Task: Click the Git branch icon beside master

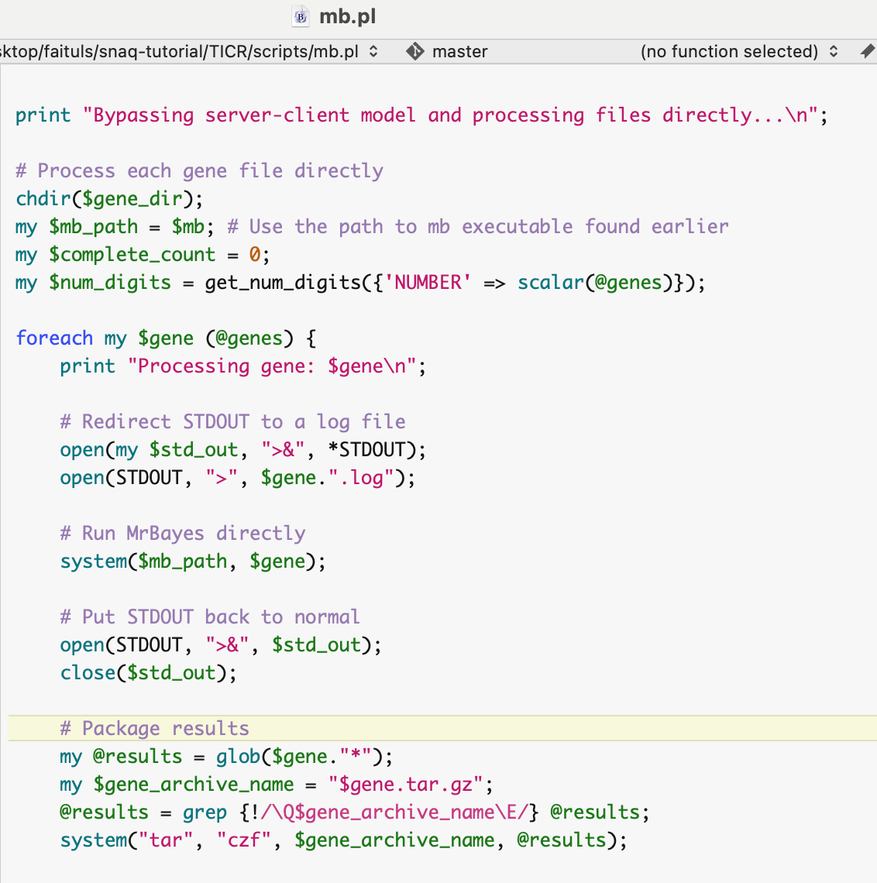Action: point(415,52)
